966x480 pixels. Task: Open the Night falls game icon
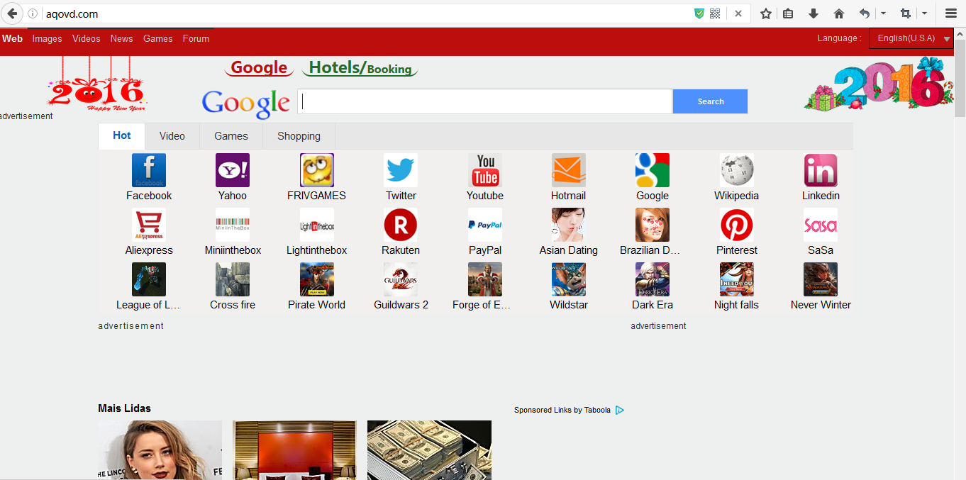737,279
